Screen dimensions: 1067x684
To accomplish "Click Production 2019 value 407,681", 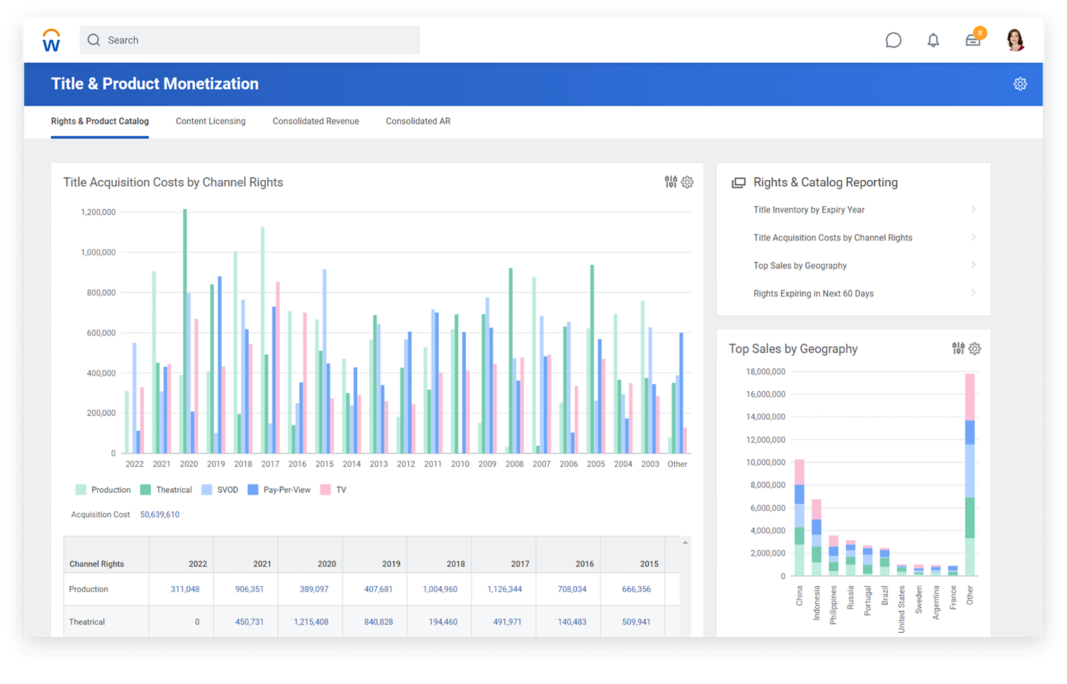I will pos(378,589).
